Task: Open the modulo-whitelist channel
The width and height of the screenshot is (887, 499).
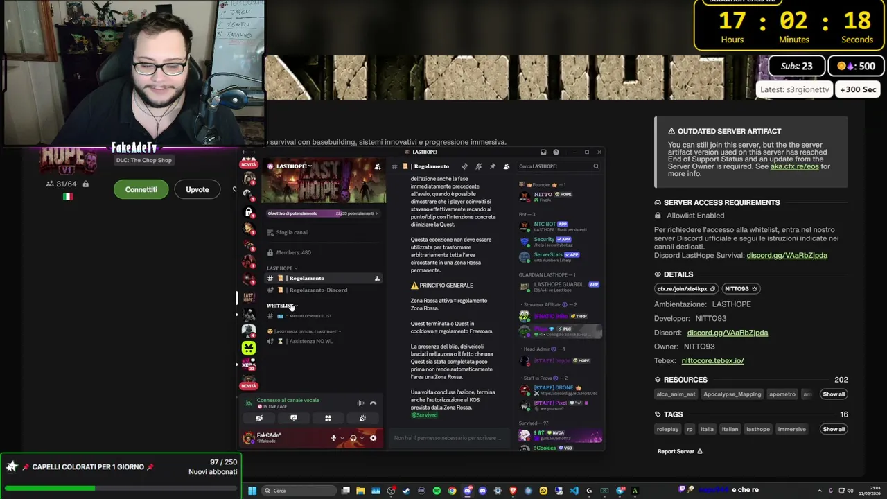Action: pyautogui.click(x=323, y=316)
